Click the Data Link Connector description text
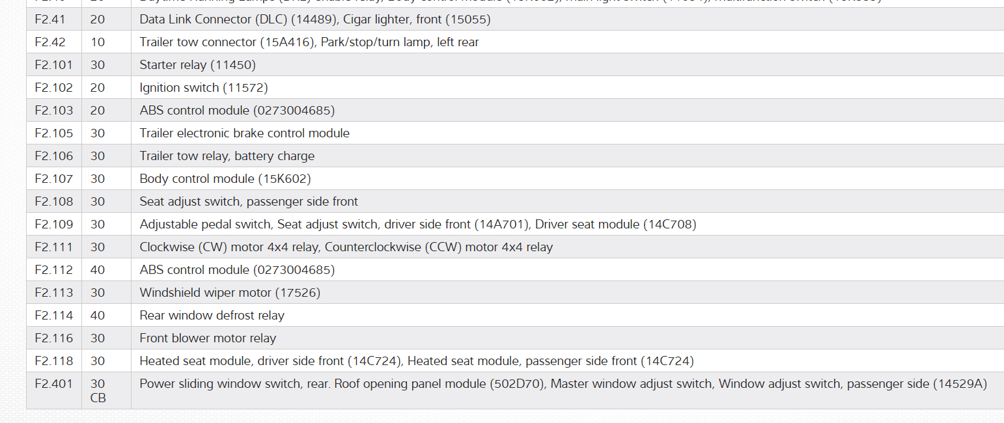Viewport: 1004px width, 423px height. (x=314, y=20)
